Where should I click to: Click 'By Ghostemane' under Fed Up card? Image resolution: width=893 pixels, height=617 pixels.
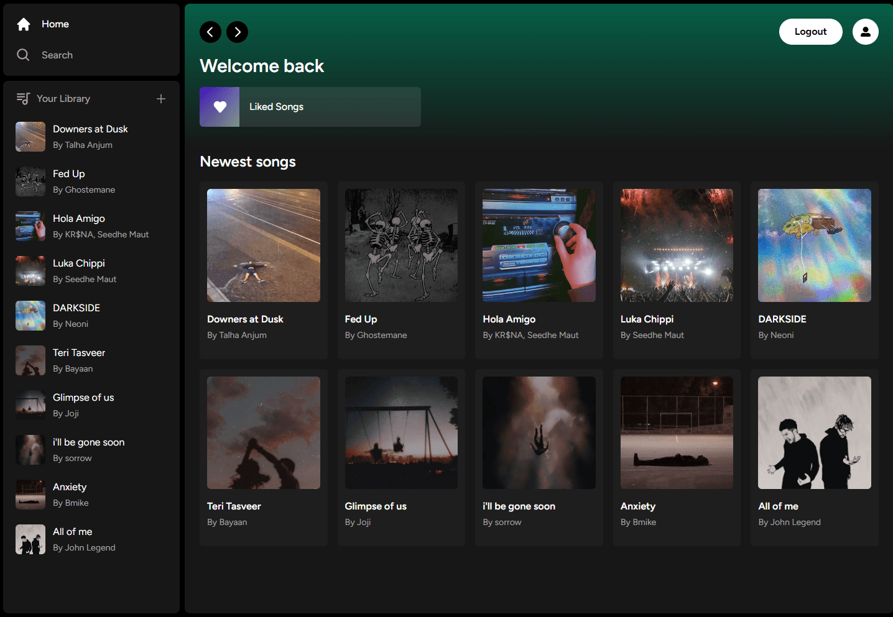[376, 335]
